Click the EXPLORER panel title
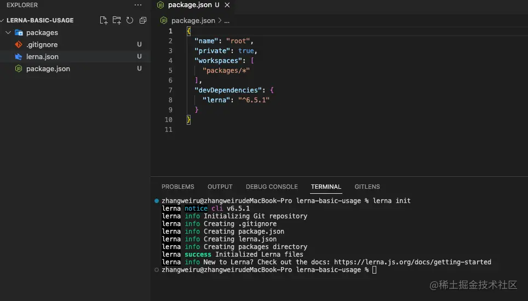 (22, 5)
